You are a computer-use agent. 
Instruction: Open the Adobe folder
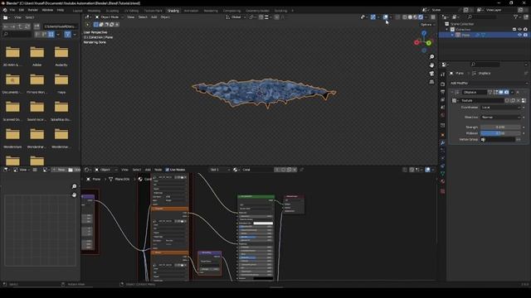tap(37, 56)
